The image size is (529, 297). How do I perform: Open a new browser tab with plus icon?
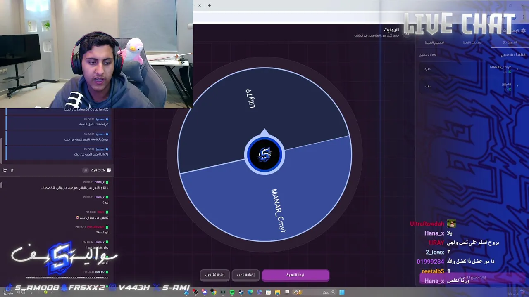click(x=210, y=5)
